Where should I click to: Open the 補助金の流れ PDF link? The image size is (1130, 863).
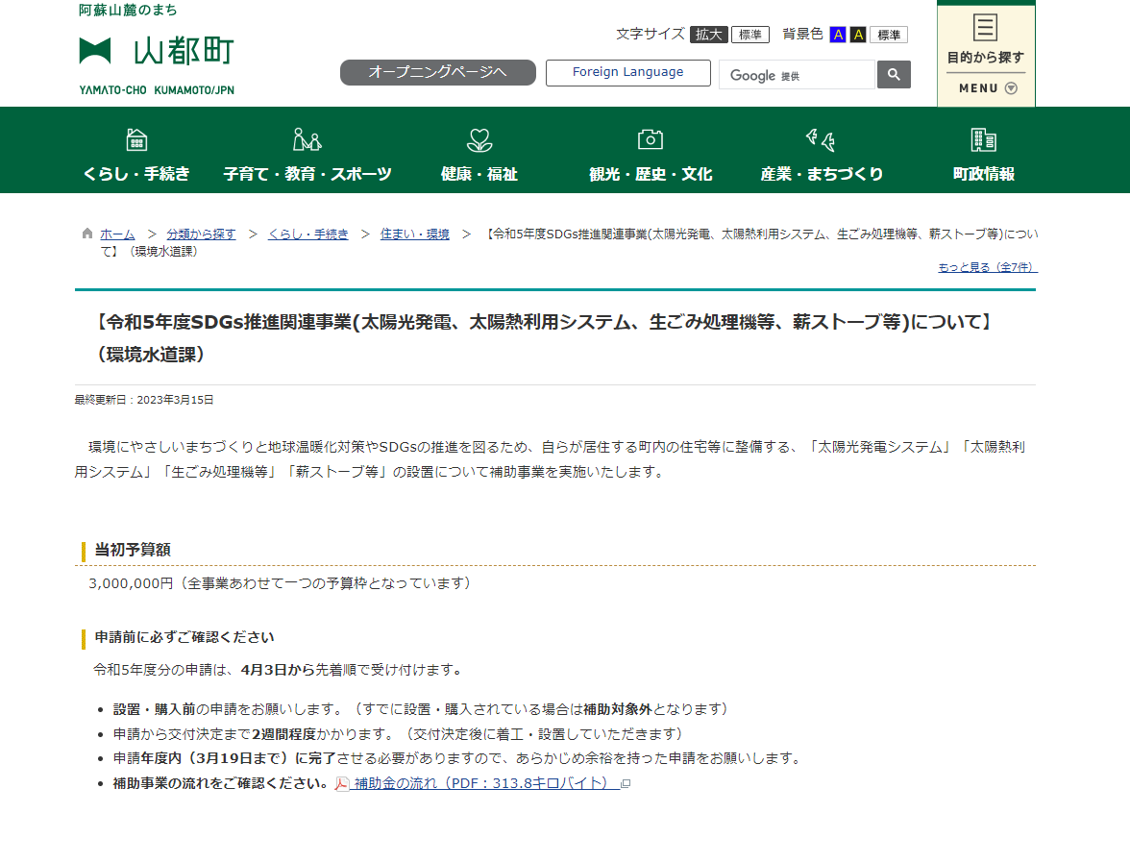(x=480, y=783)
